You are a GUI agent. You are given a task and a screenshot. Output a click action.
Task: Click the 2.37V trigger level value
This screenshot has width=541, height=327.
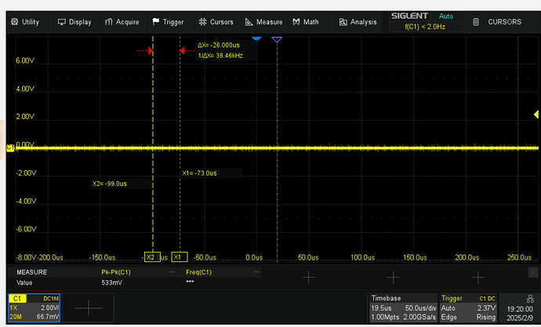[486, 308]
